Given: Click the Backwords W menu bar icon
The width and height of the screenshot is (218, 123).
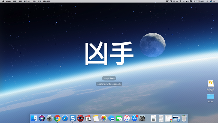Looking at the screenshot, I should [167, 1].
